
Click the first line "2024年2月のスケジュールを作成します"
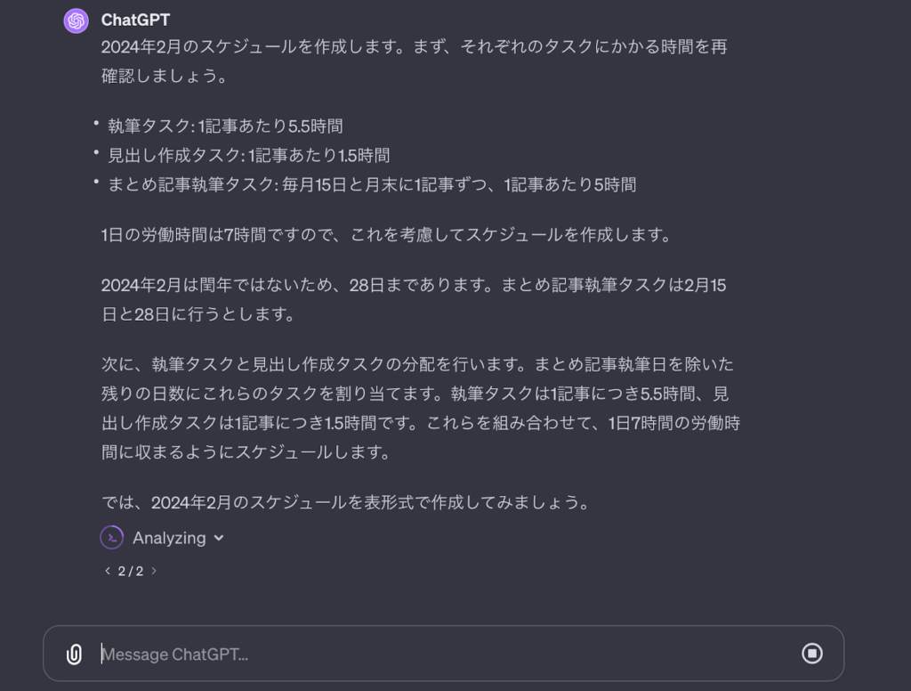(x=415, y=46)
